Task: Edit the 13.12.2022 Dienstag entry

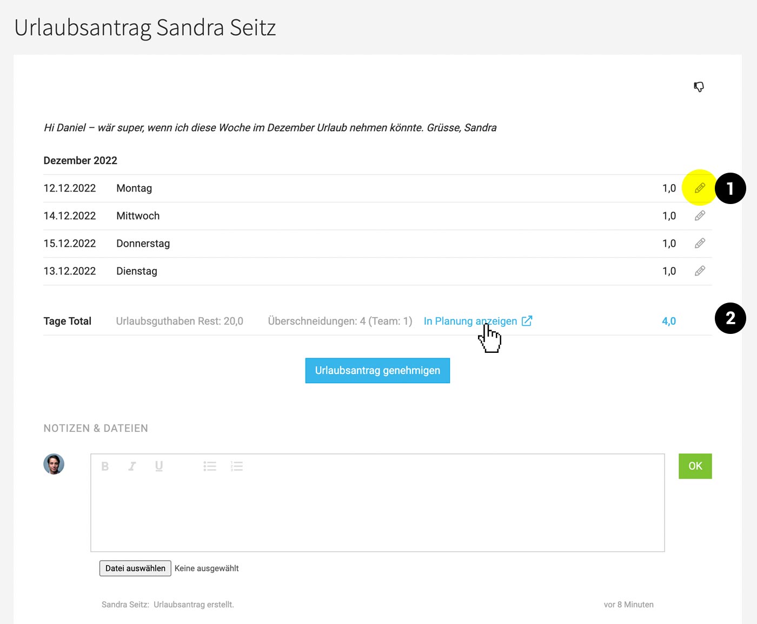Action: coord(700,271)
